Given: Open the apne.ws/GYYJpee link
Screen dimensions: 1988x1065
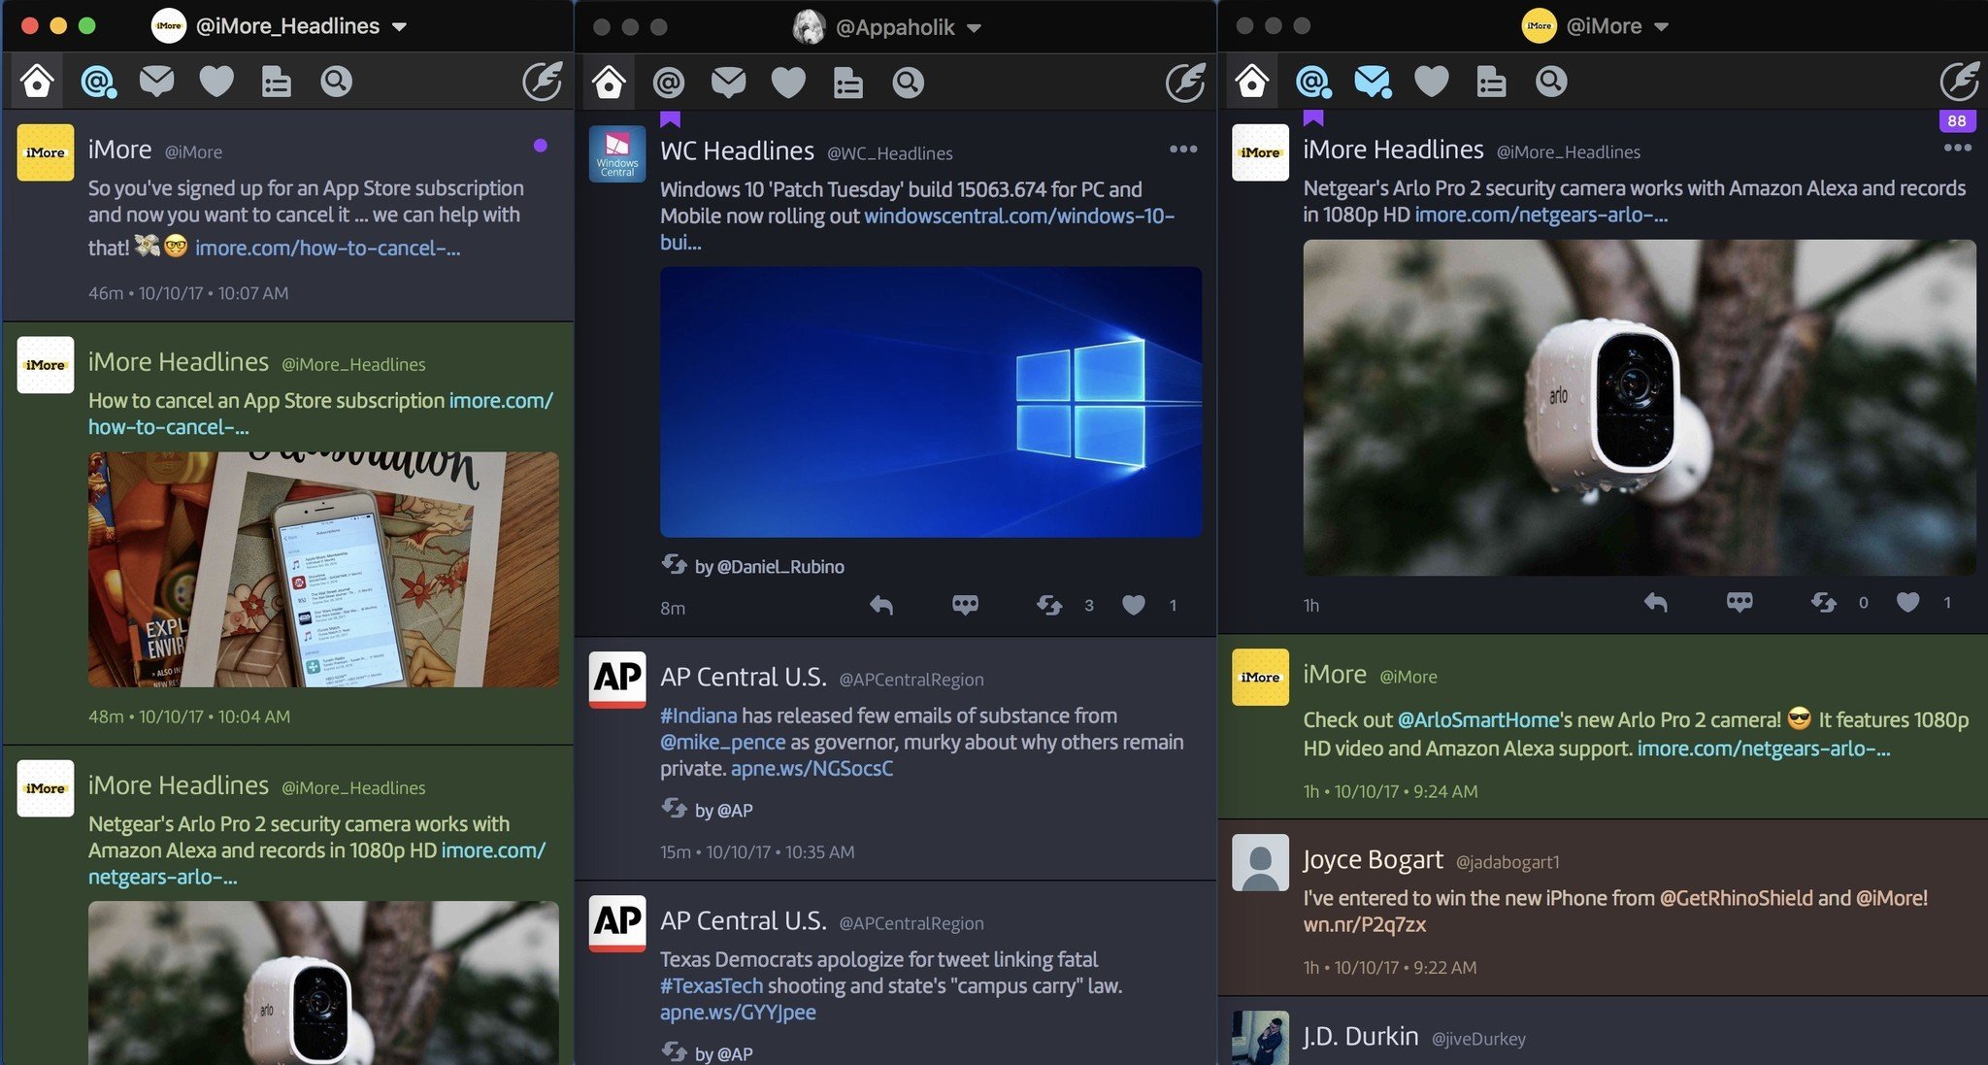Looking at the screenshot, I should tap(738, 1013).
